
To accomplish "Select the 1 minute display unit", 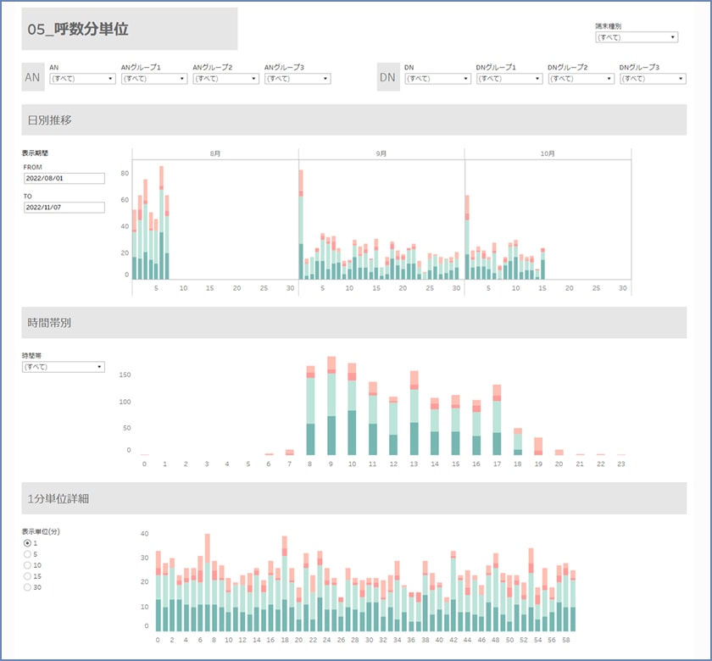I will pyautogui.click(x=27, y=543).
